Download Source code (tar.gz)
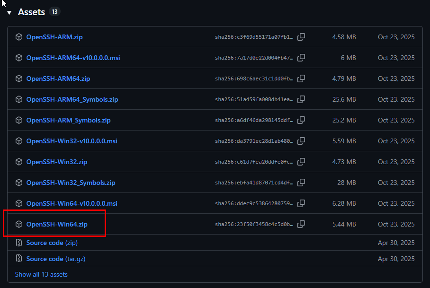The height and width of the screenshot is (288, 430). (x=56, y=259)
